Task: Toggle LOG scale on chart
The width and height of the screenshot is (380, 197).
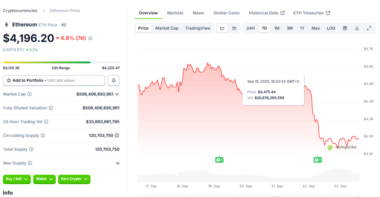Action: point(331,28)
